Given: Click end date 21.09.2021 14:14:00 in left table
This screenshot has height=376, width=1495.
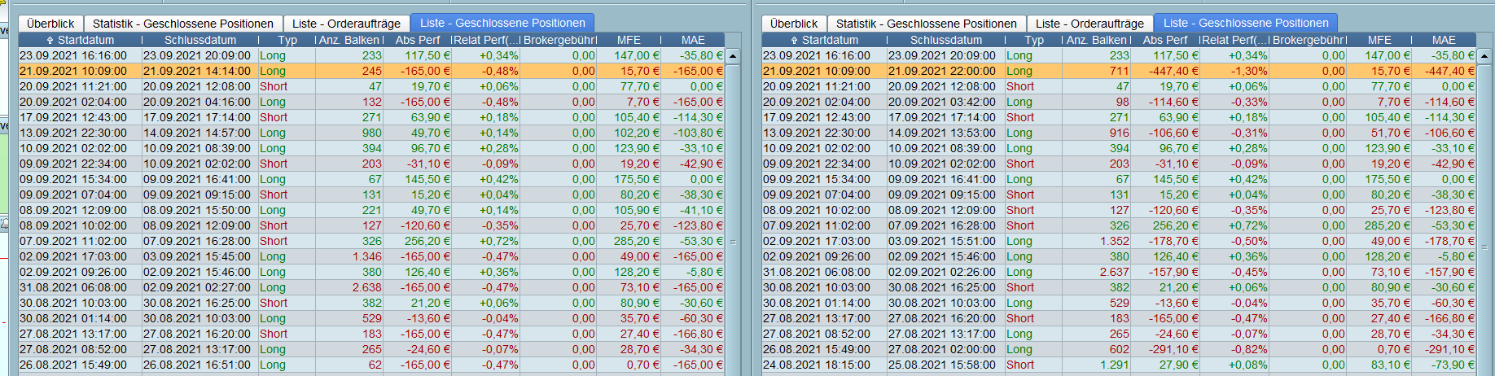Looking at the screenshot, I should click(x=197, y=71).
